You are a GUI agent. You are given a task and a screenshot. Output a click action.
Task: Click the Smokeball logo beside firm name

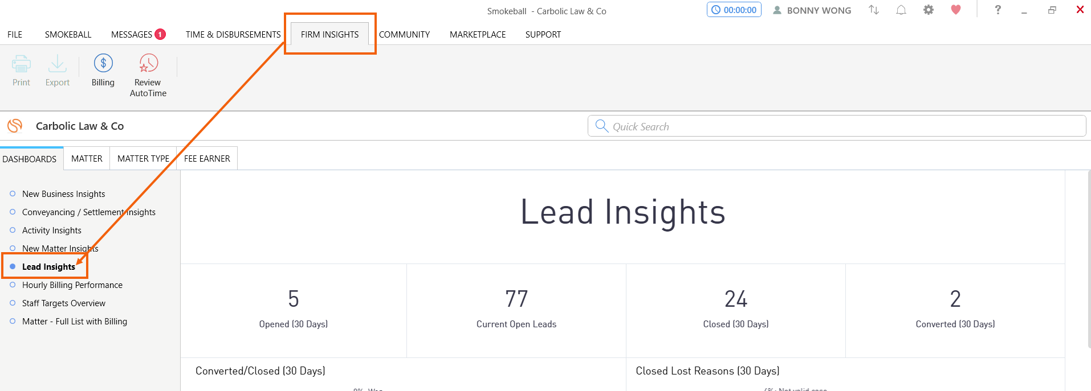point(15,126)
